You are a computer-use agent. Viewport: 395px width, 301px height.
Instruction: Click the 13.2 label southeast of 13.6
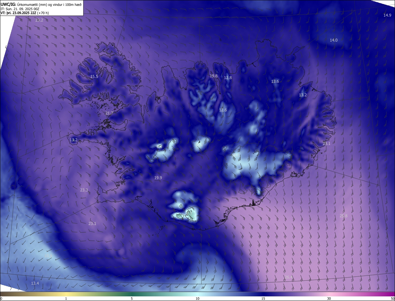[x=303, y=95]
